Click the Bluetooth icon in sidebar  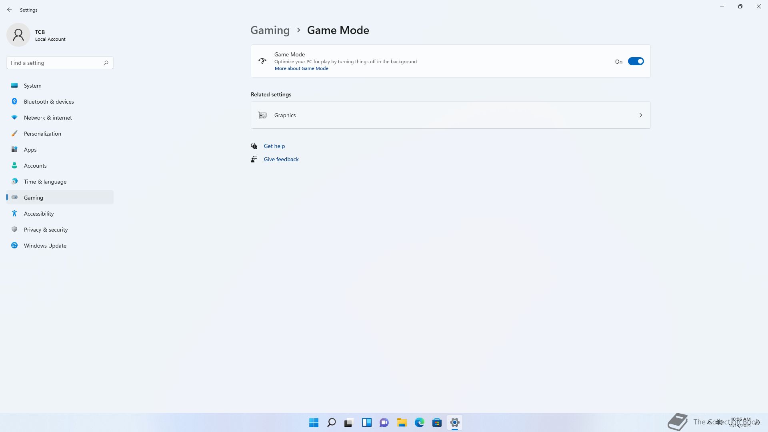coord(14,101)
